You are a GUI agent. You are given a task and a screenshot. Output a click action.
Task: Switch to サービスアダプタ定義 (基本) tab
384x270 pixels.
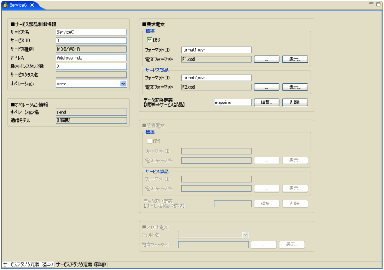coord(28,264)
